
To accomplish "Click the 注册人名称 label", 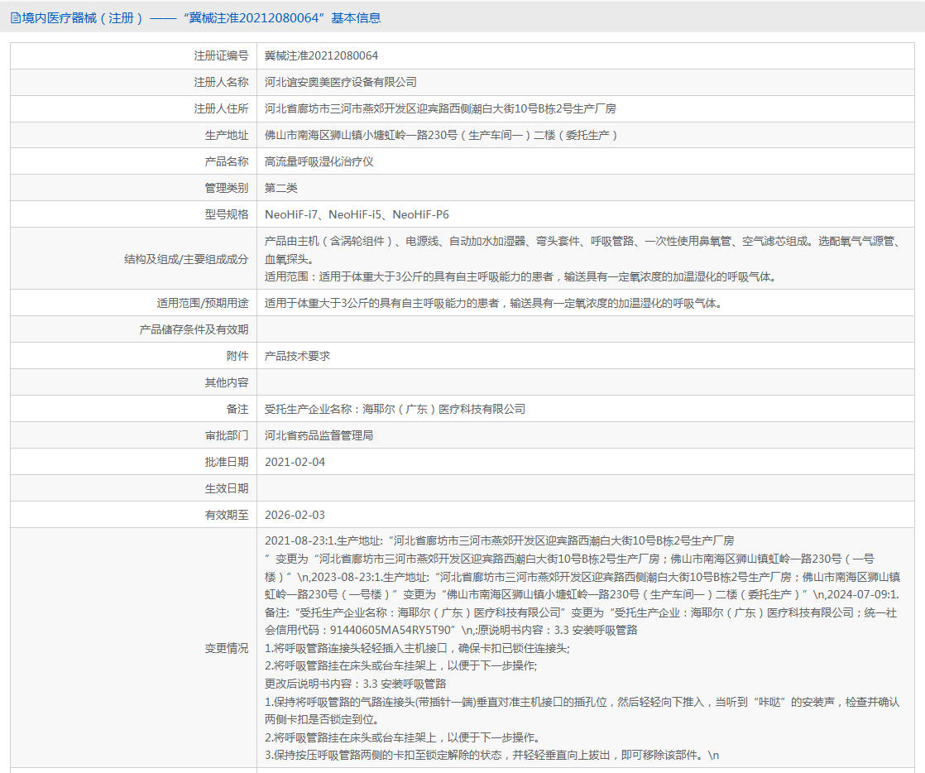I will click(x=221, y=82).
